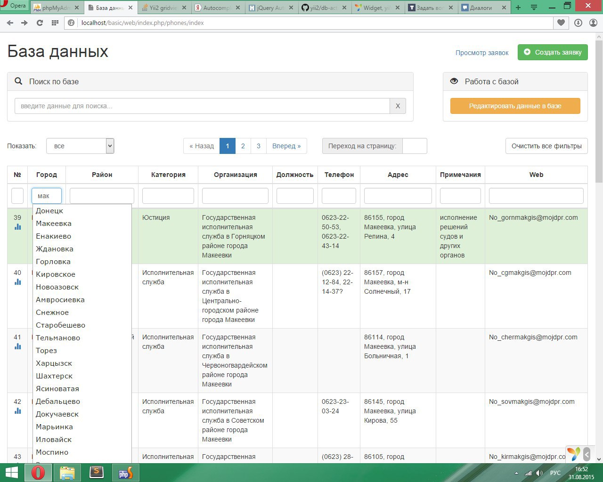Screen dimensions: 603x482
Task: Click the Yii debug toolbar logo
Action: click(x=574, y=454)
